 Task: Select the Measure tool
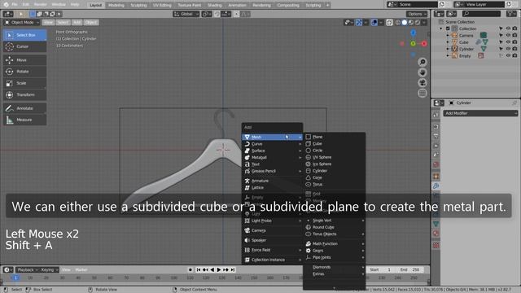(x=25, y=120)
